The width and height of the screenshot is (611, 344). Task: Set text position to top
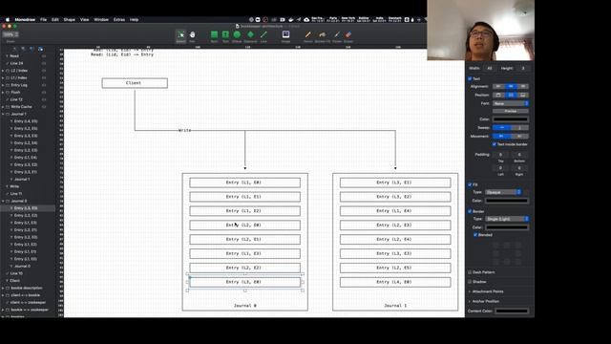click(498, 95)
